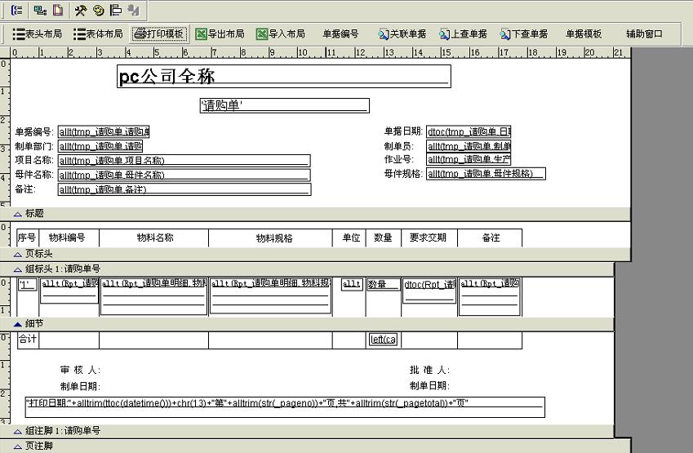Open the 辅助窗口 option

[x=644, y=34]
